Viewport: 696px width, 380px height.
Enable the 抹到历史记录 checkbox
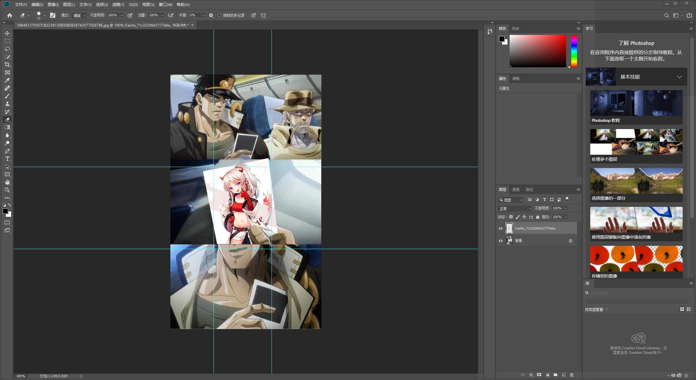(x=220, y=15)
